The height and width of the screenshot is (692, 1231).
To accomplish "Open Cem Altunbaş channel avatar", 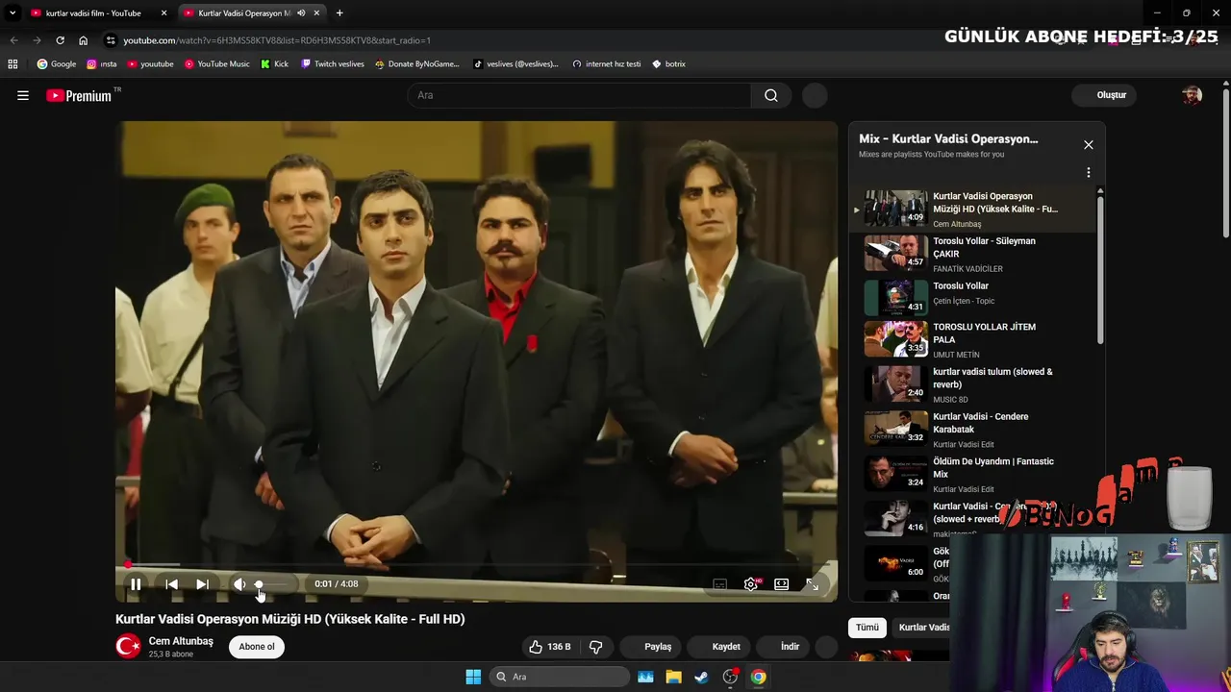I will [128, 647].
